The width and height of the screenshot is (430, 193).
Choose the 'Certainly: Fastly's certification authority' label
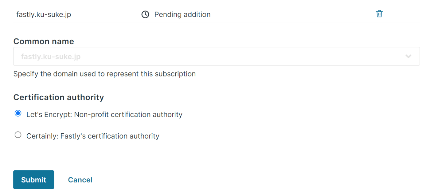[x=93, y=136]
